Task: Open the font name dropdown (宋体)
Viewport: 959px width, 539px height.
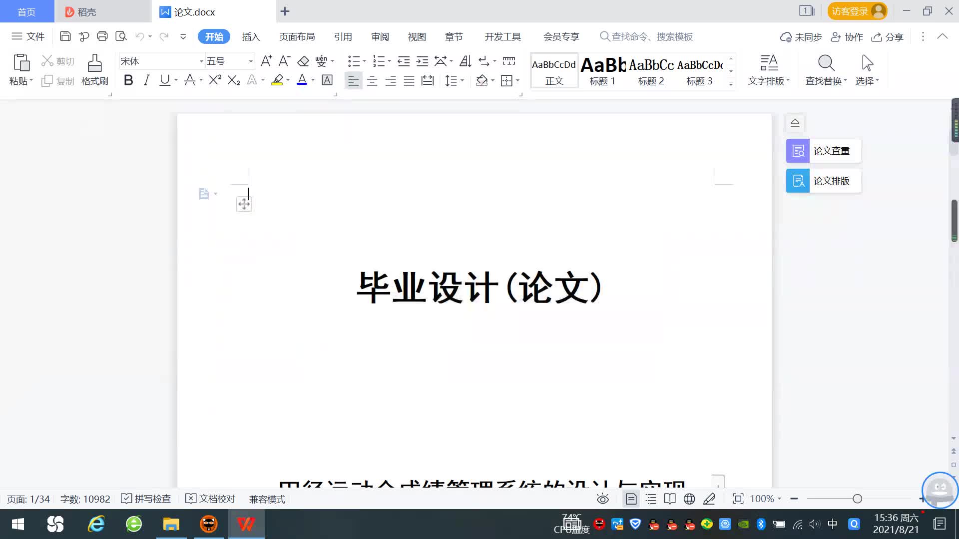Action: pyautogui.click(x=201, y=61)
